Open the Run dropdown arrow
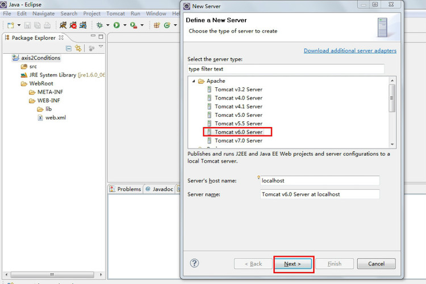The image size is (426, 284). [125, 26]
